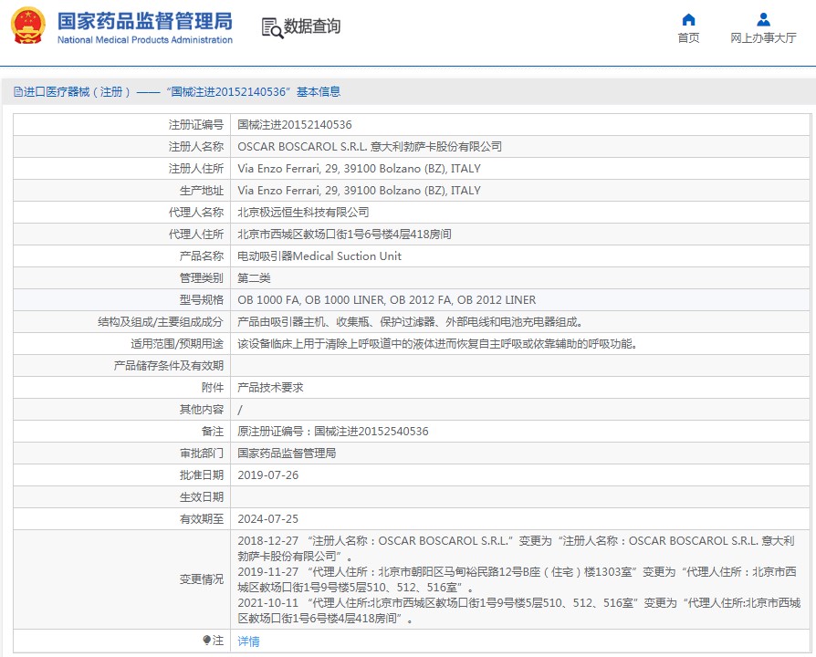Select agent name 北京极远恒生科技有限公司
This screenshot has height=657, width=816.
303,213
